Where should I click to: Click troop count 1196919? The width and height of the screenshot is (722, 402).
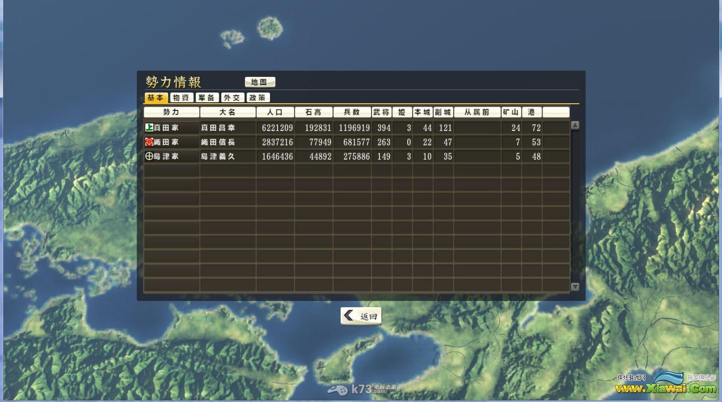(354, 128)
